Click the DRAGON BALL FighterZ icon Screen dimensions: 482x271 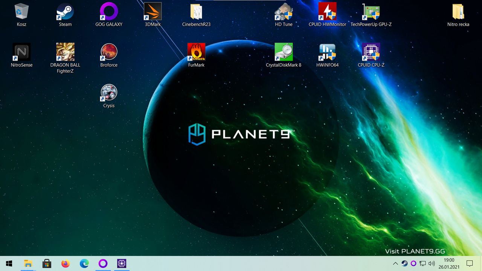[65, 58]
